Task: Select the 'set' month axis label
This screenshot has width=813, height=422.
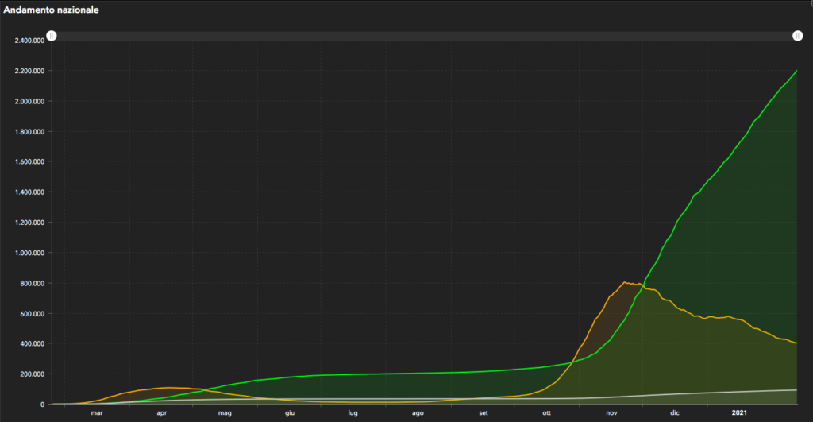Action: 483,413
